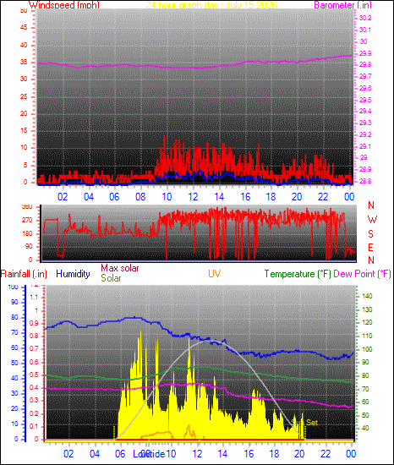Click the Dew Point (°F) legend label

click(x=362, y=274)
